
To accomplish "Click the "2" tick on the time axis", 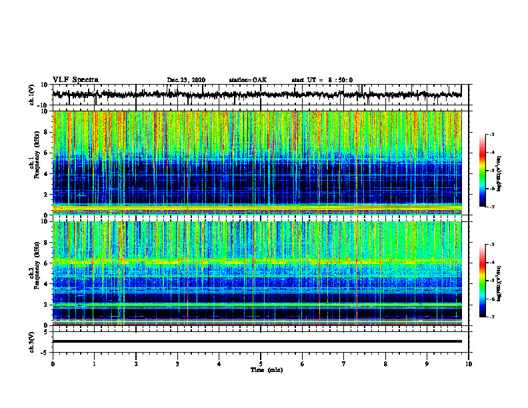I will [136, 364].
